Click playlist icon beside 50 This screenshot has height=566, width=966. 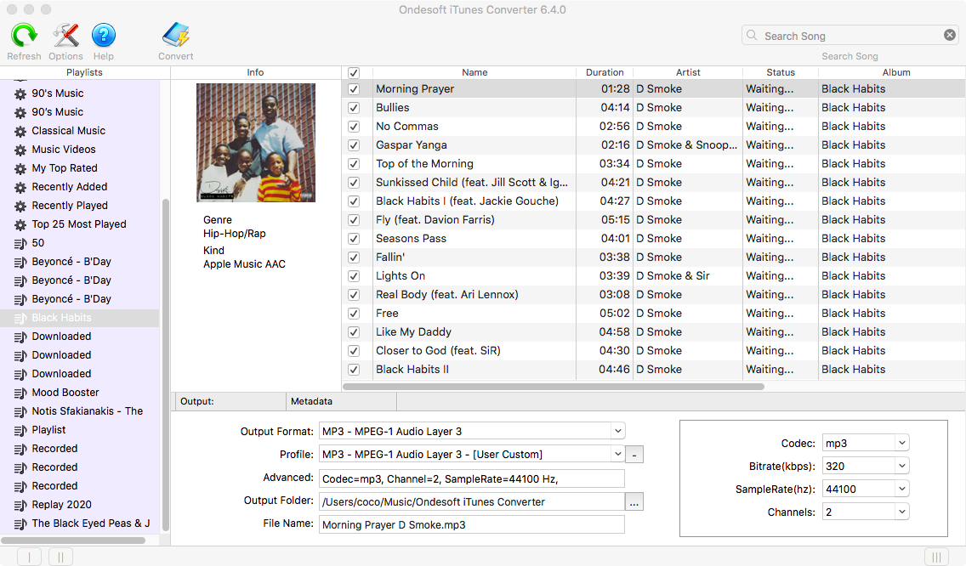[x=20, y=243]
